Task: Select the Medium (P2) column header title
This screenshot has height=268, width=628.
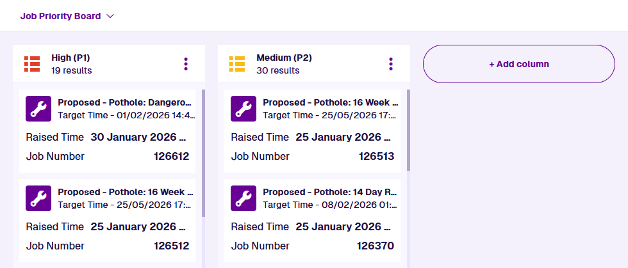Action: click(284, 58)
